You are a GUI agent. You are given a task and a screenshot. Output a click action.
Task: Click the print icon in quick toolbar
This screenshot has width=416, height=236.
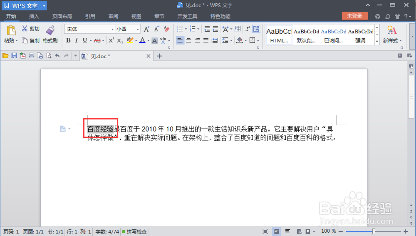click(31, 55)
